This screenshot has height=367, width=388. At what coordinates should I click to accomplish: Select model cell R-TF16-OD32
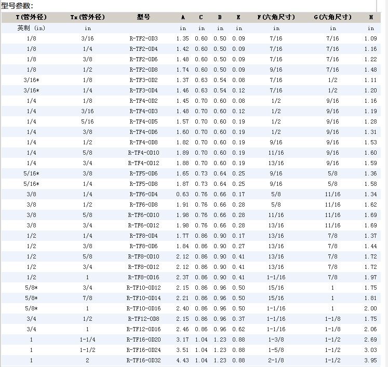tap(143, 361)
